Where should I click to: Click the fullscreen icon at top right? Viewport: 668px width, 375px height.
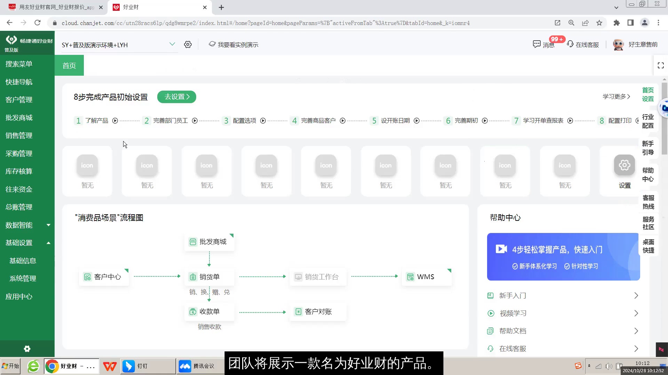[x=661, y=65]
